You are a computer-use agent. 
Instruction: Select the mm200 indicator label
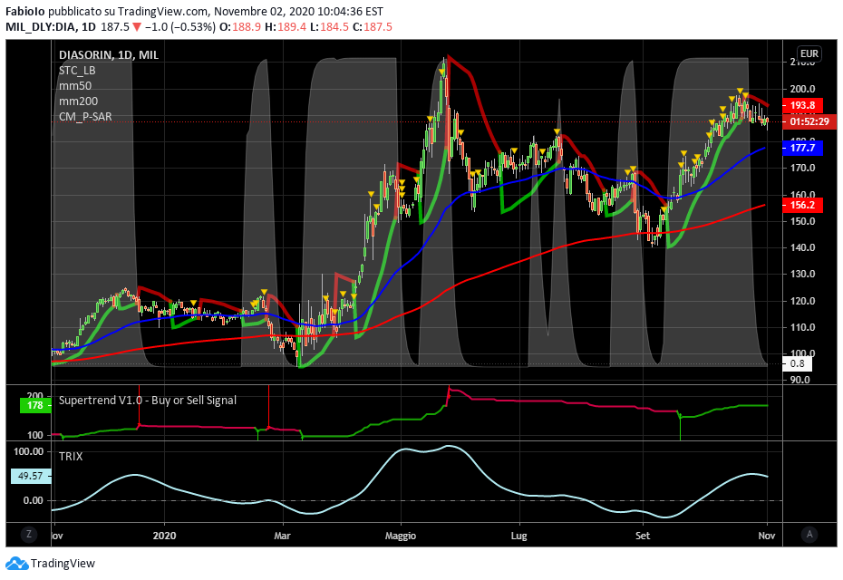[x=79, y=101]
